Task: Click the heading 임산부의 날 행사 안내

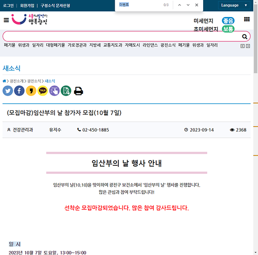Action: 127,163
